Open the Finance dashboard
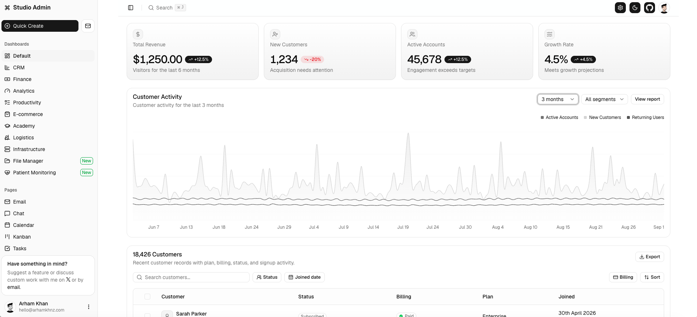Viewport: 697px width, 317px height. pyautogui.click(x=48, y=79)
